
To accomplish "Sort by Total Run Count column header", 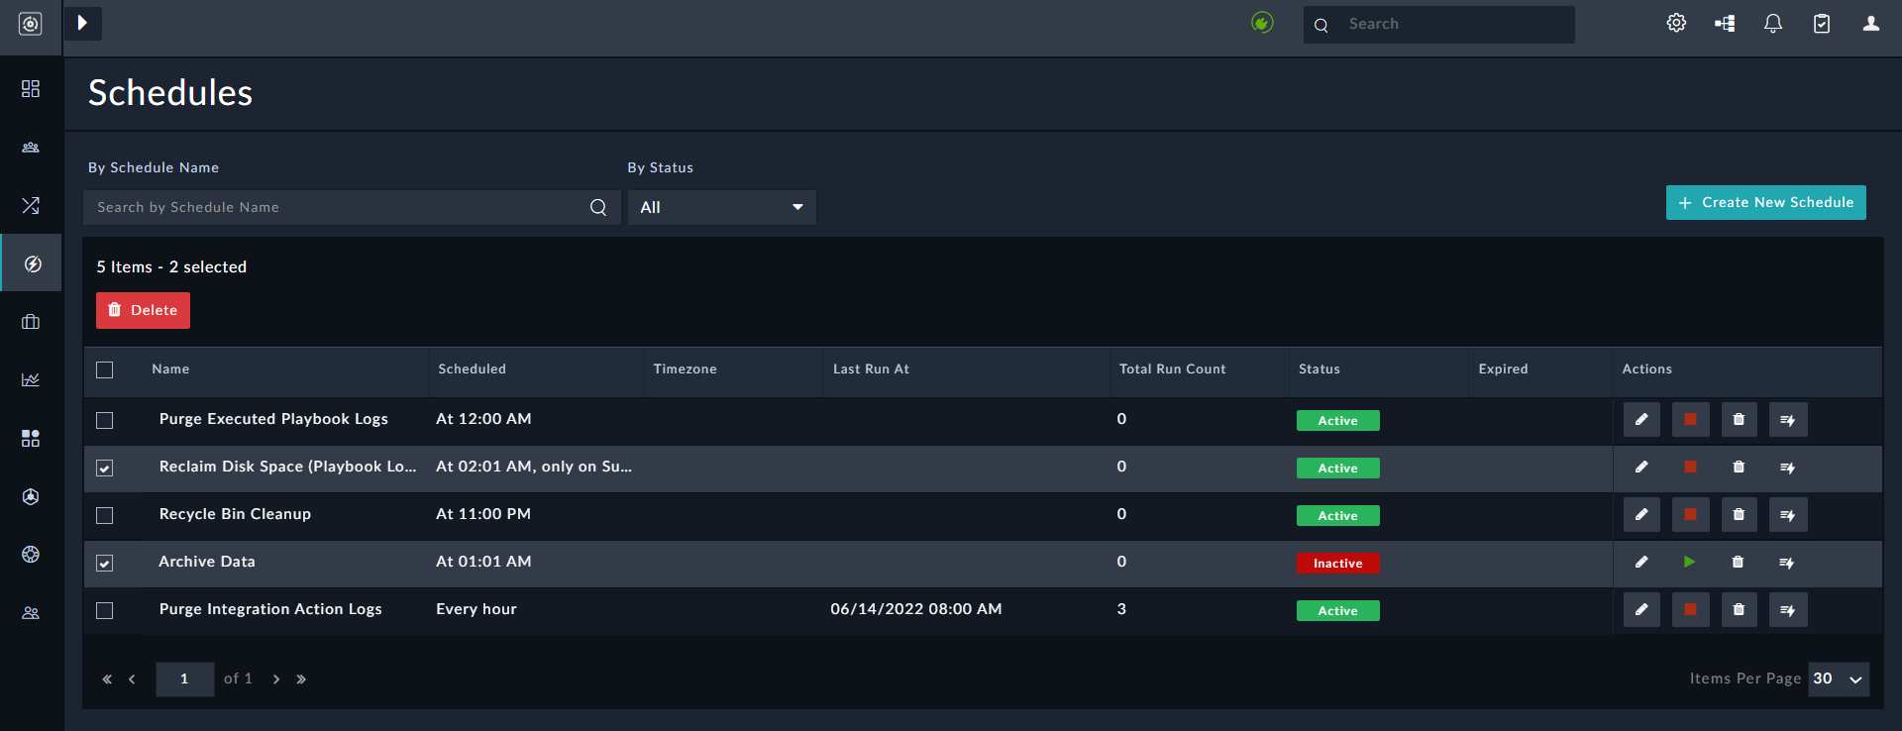I will tap(1173, 369).
